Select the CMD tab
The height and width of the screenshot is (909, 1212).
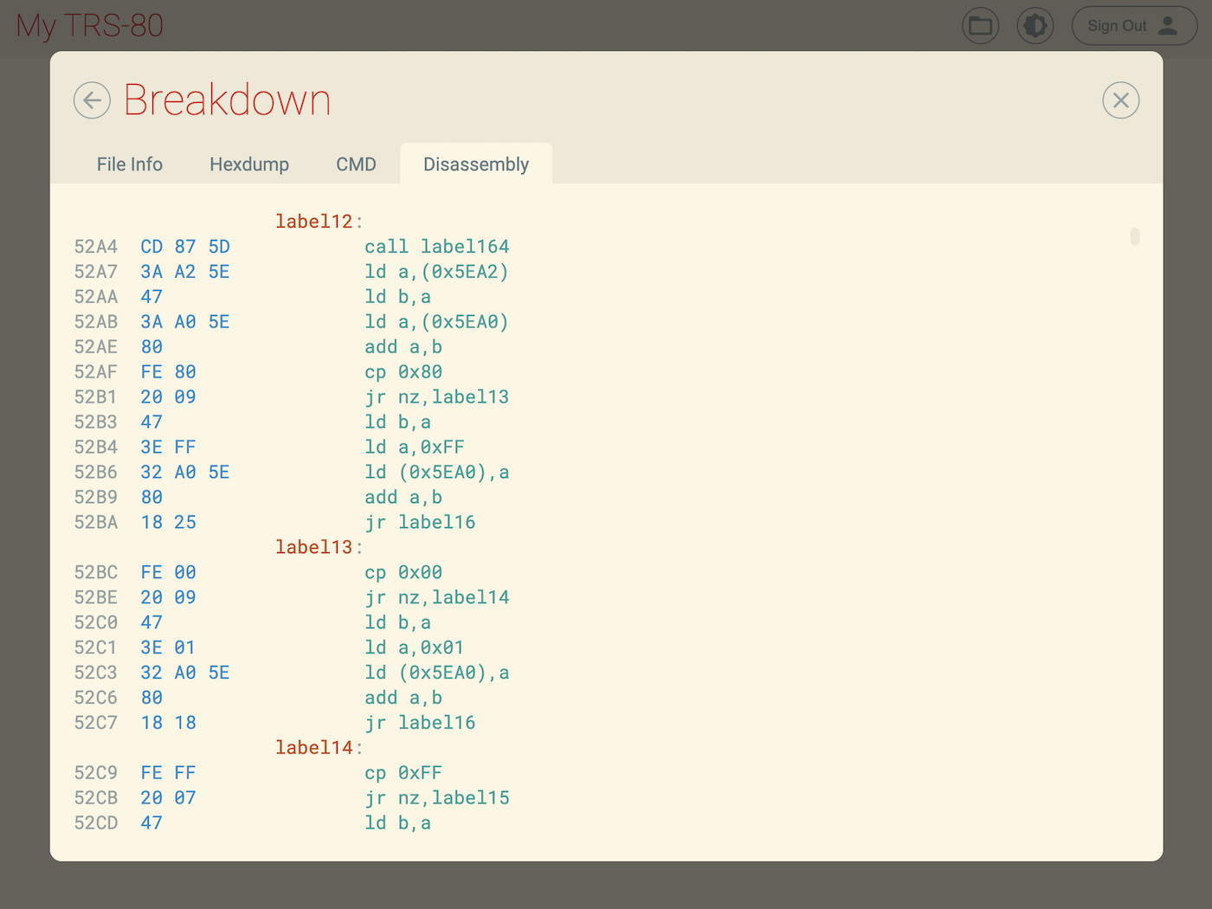[356, 164]
